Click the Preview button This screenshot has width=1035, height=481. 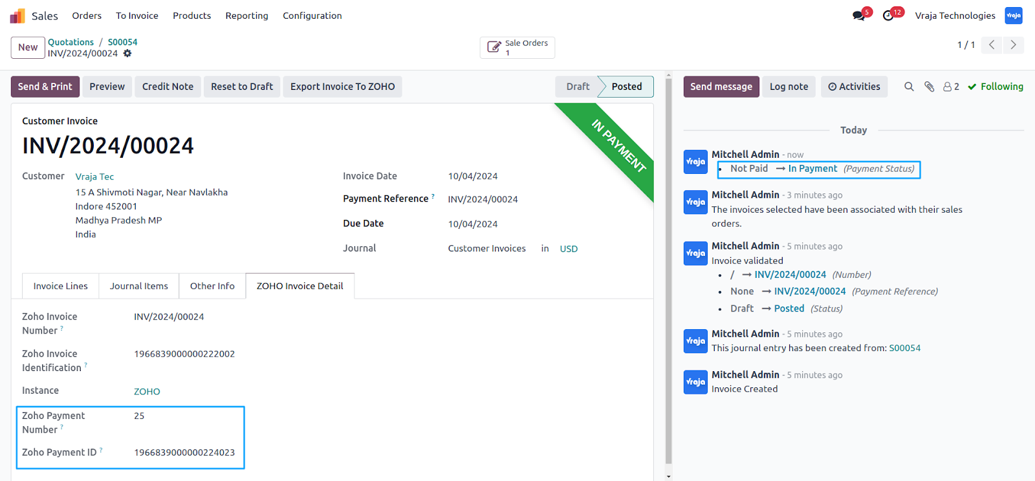click(x=107, y=87)
